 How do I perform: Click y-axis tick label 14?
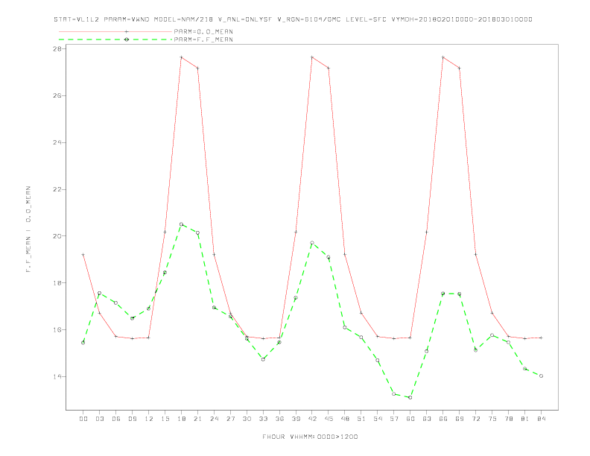(57, 376)
